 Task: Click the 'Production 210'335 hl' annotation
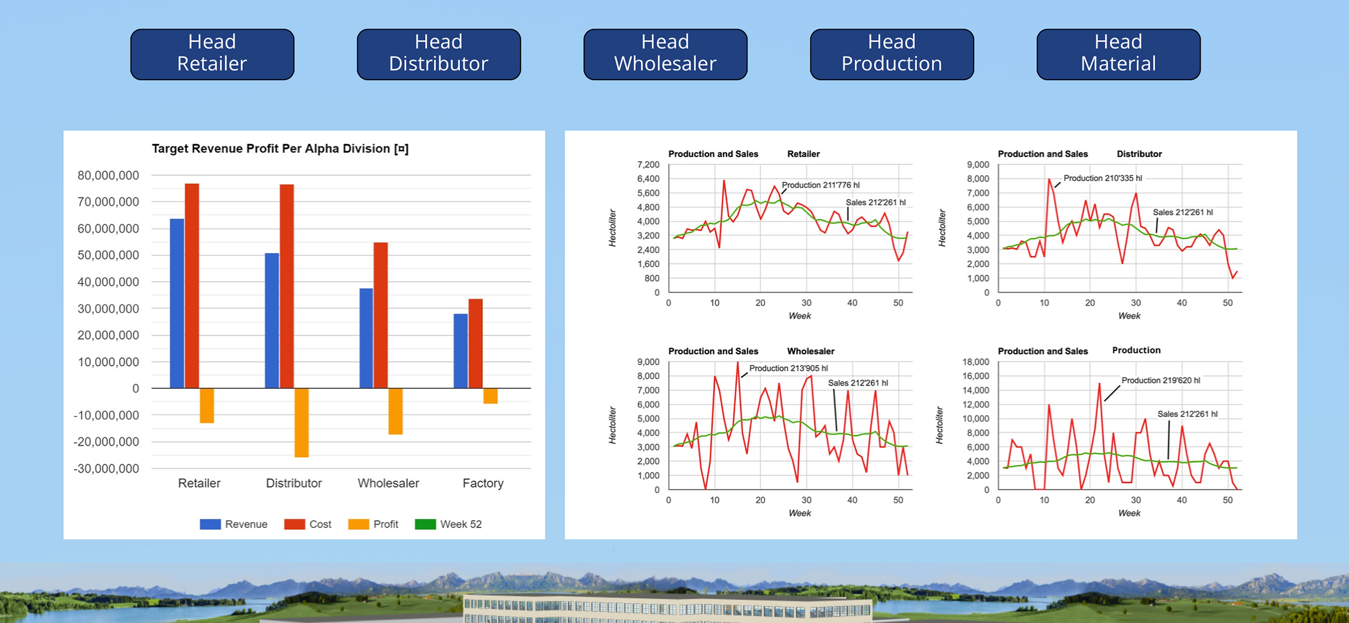(1103, 178)
